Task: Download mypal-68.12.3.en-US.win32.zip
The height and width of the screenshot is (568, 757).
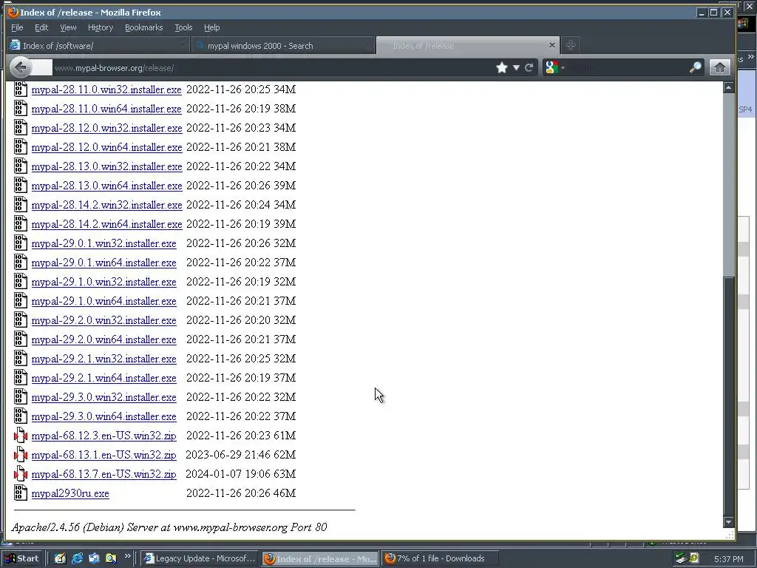Action: click(103, 436)
